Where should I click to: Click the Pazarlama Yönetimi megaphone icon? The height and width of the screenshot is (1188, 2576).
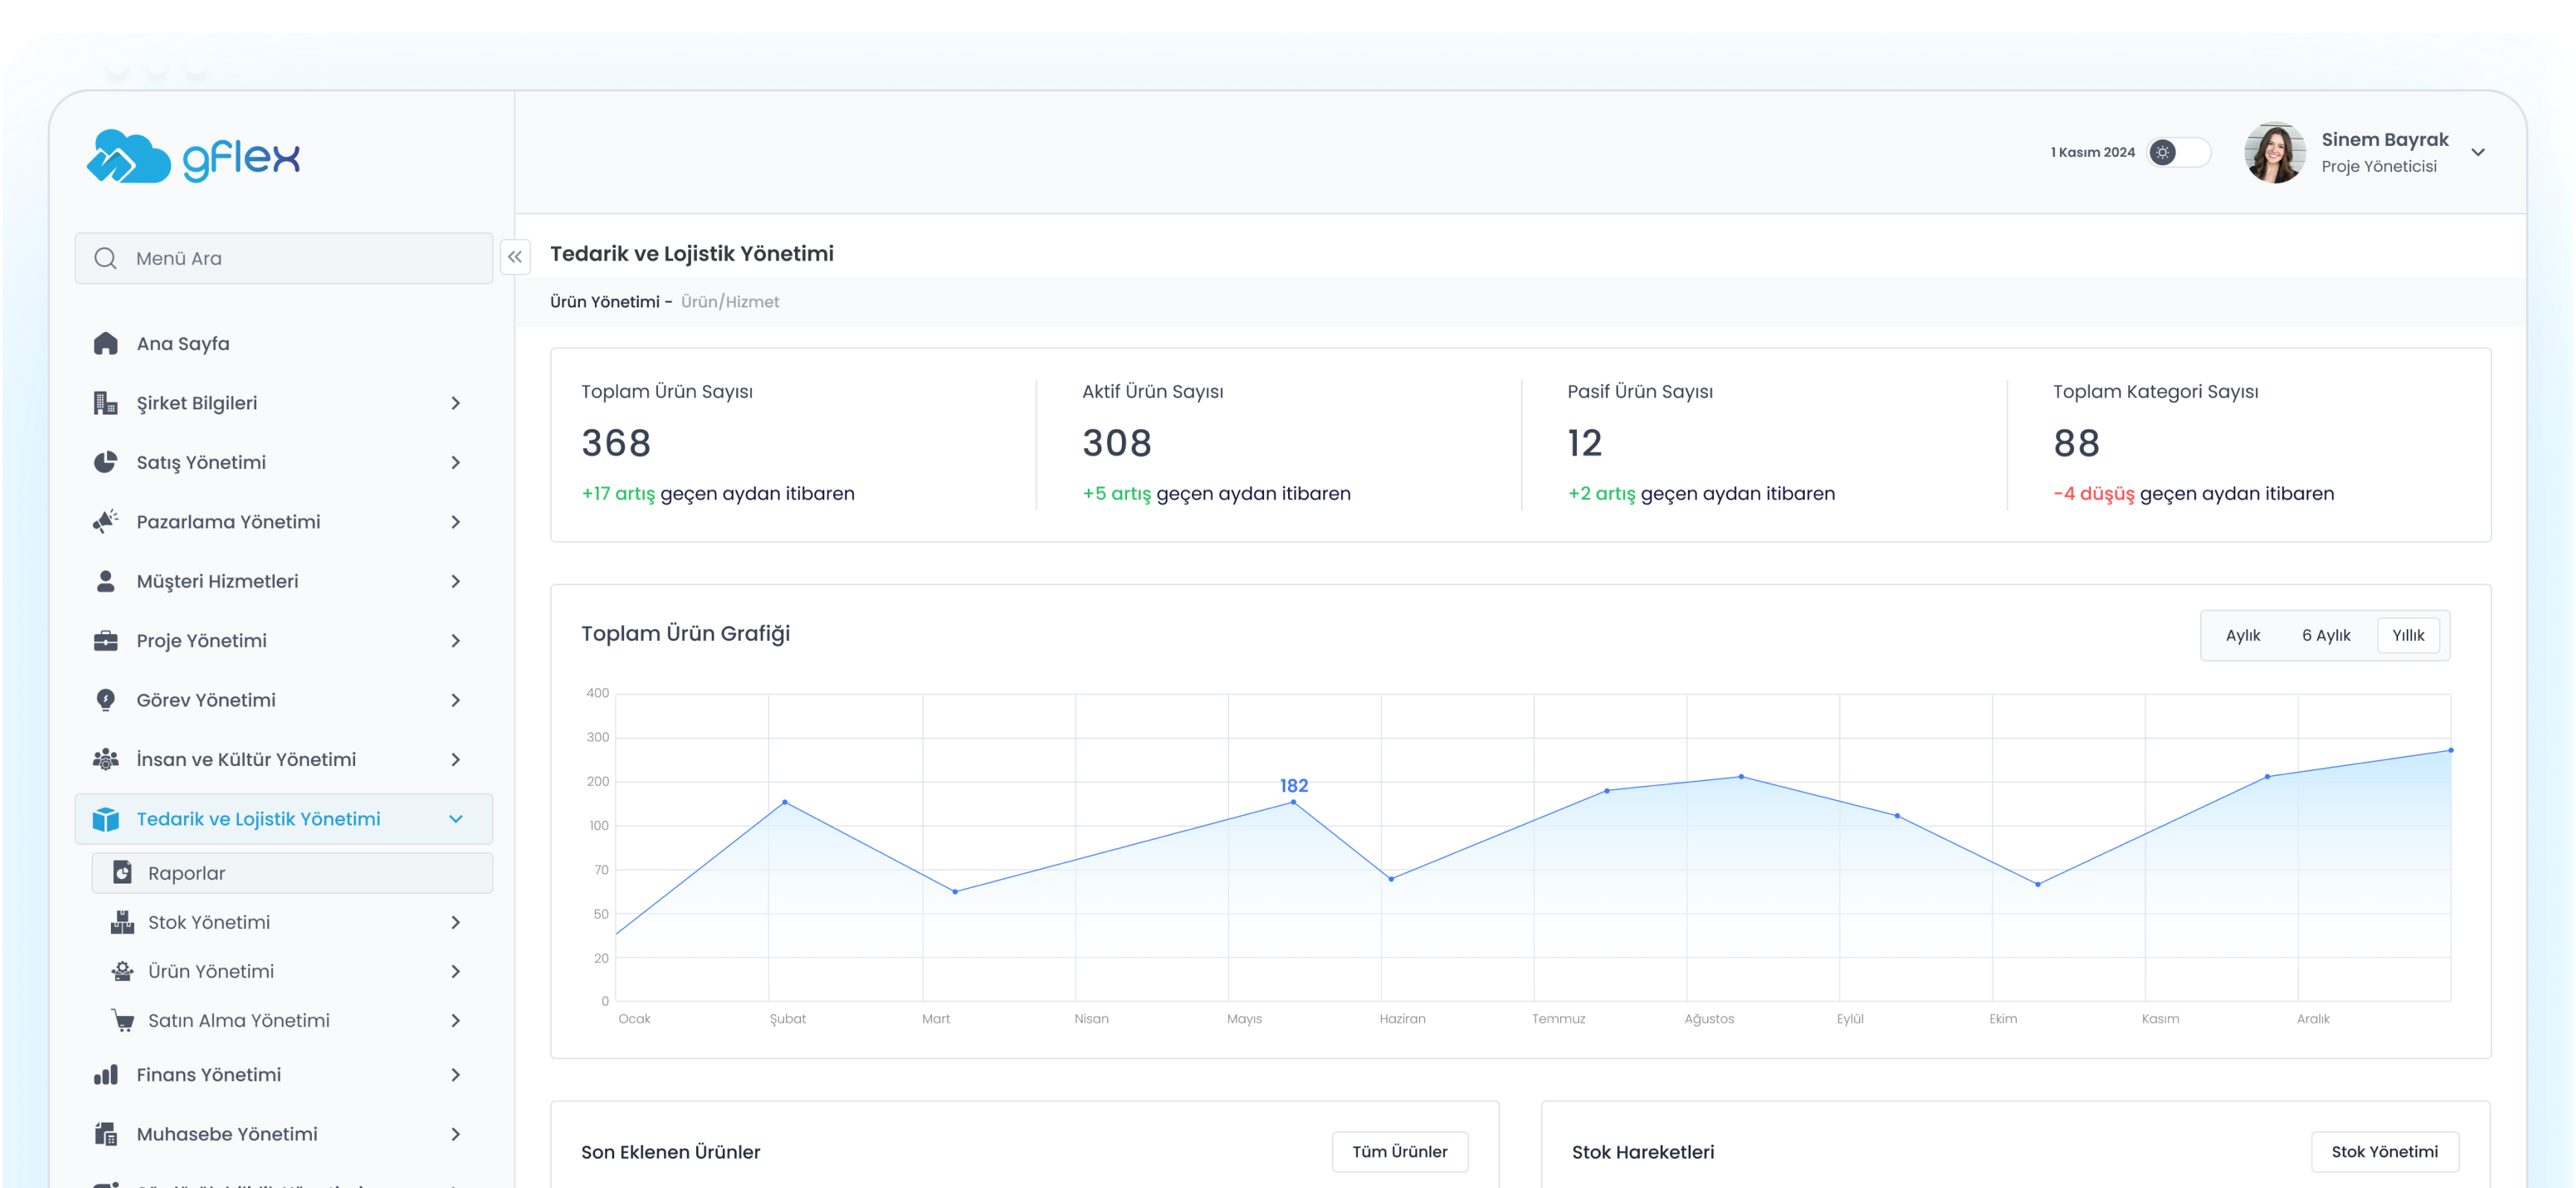point(105,521)
